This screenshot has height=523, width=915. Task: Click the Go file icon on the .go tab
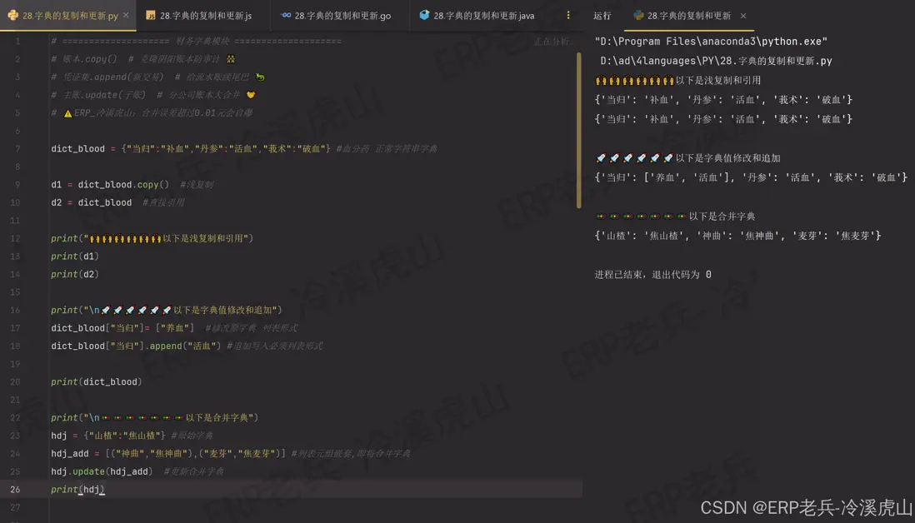tap(286, 15)
